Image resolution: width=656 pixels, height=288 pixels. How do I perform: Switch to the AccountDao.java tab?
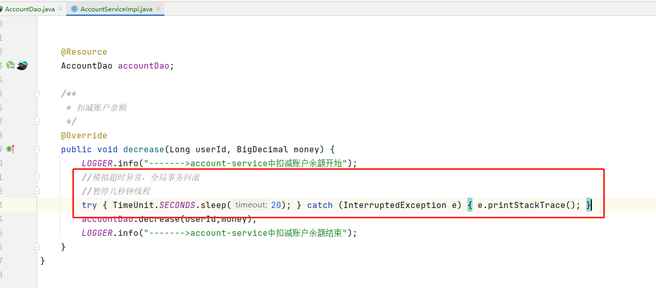(x=29, y=9)
